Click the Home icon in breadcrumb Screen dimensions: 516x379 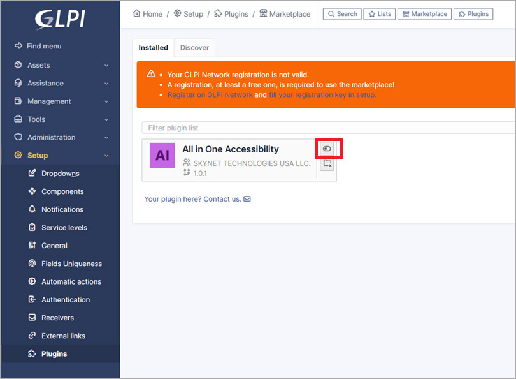click(x=136, y=13)
